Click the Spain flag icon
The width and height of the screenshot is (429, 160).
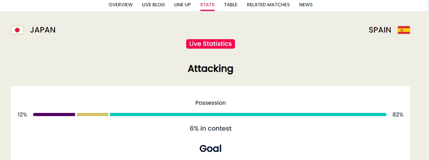(404, 30)
